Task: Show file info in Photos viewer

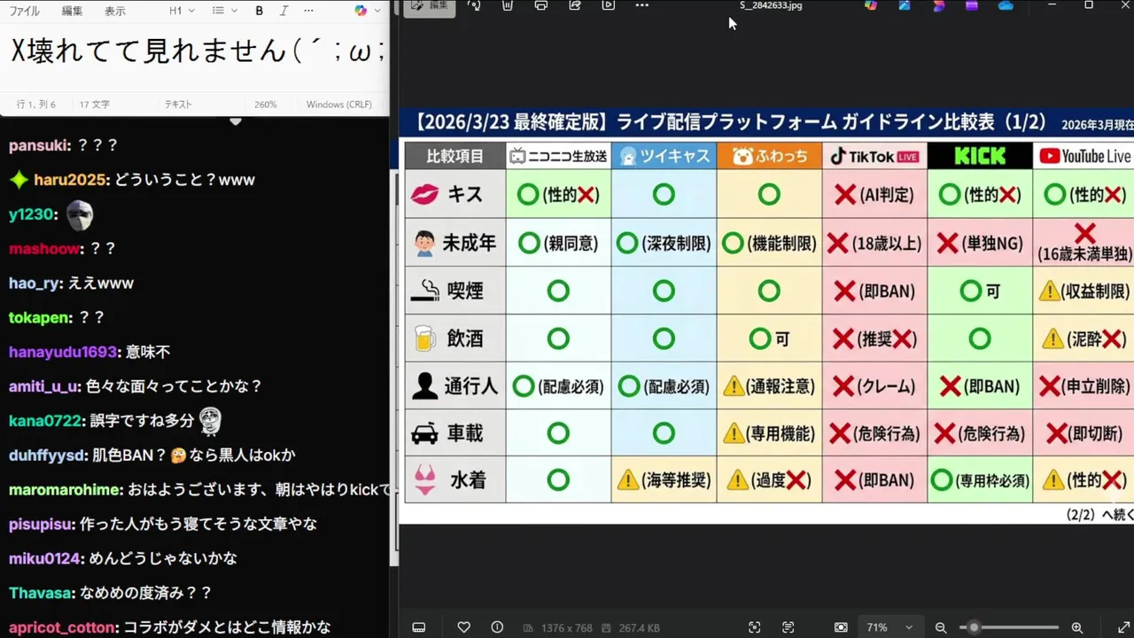Action: tap(497, 627)
